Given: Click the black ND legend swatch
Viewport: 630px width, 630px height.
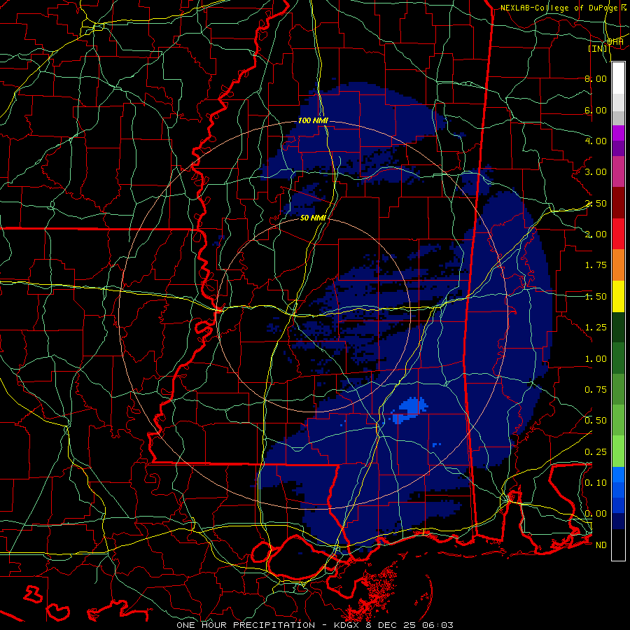Looking at the screenshot, I should [x=618, y=545].
